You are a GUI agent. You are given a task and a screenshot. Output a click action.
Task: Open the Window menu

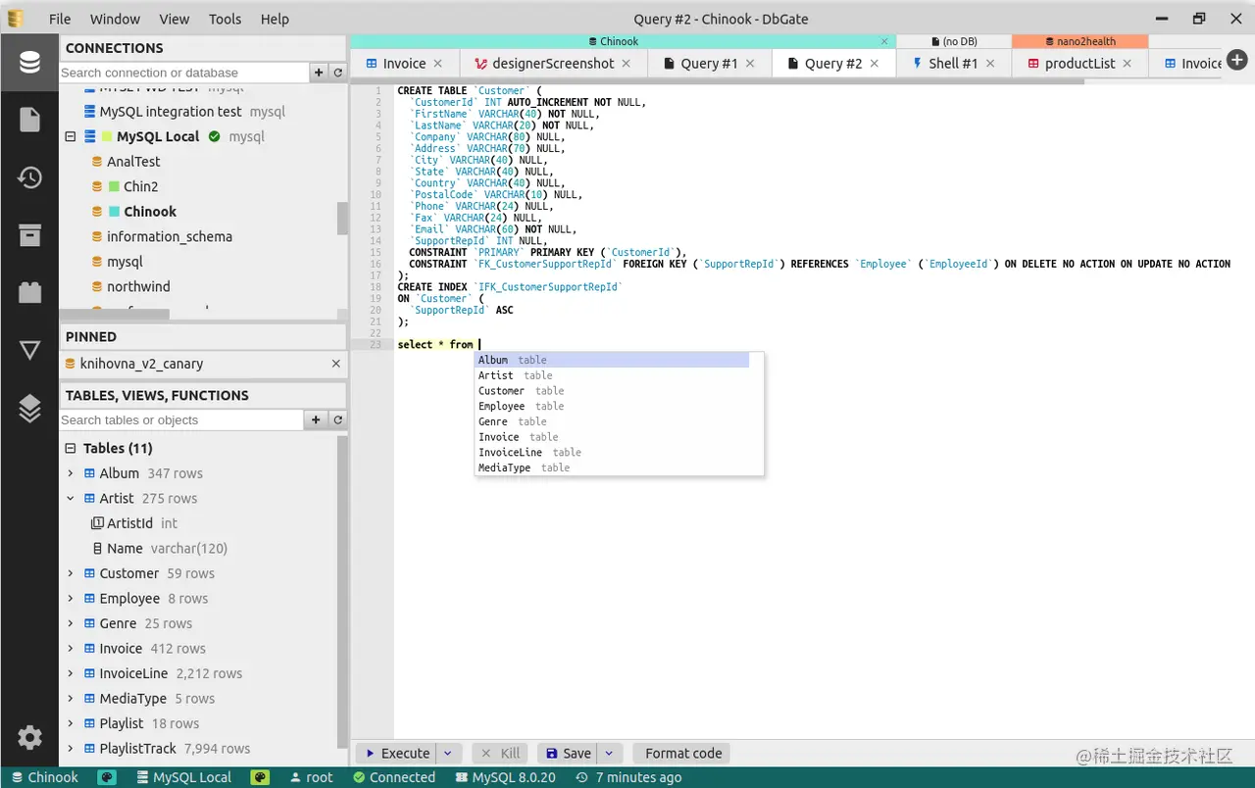115,19
